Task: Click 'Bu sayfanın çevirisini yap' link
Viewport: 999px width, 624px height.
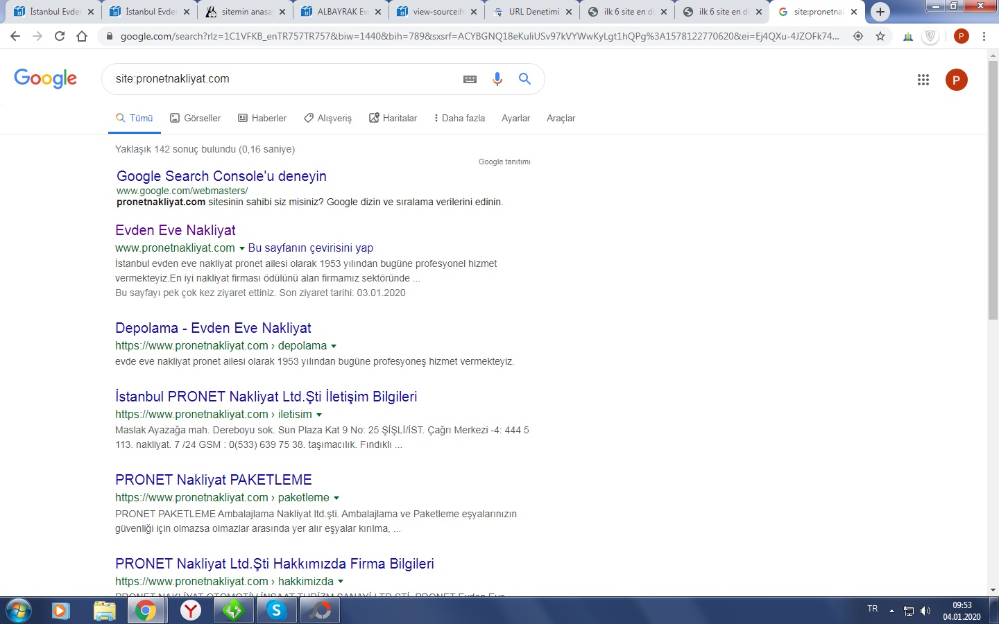Action: click(x=311, y=248)
